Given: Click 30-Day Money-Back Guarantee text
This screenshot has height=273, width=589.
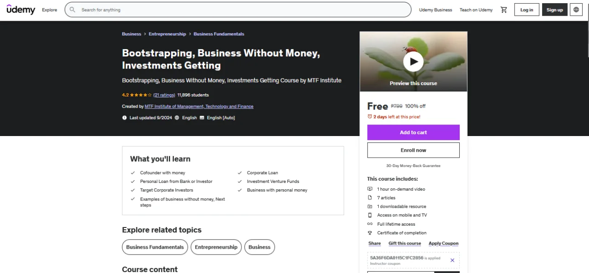Looking at the screenshot, I should point(413,165).
